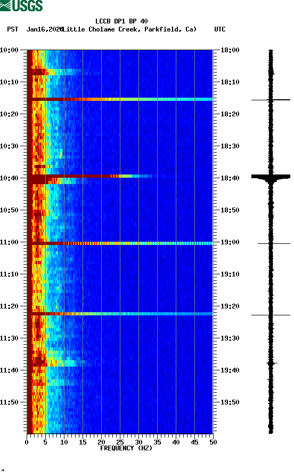Click the '18:20' UTC time label
Screen dimensions: 294x476
(230, 114)
